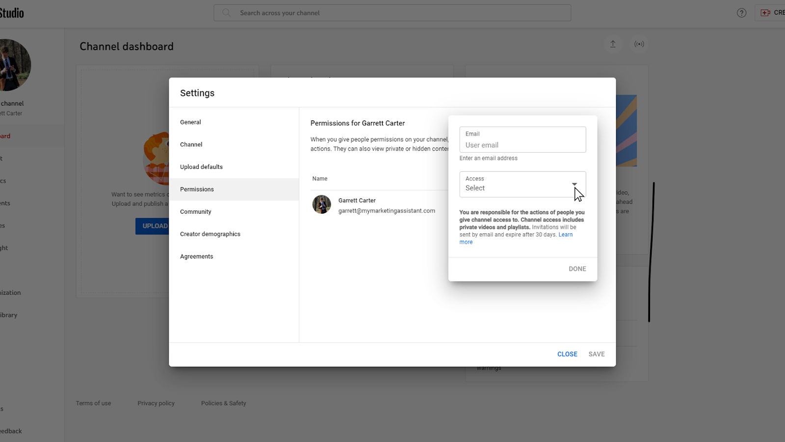
Task: Click Garrett Carter's avatar in the permissions list
Action: [x=321, y=204]
